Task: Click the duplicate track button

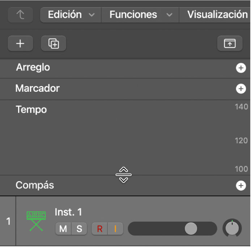Action: (54, 44)
